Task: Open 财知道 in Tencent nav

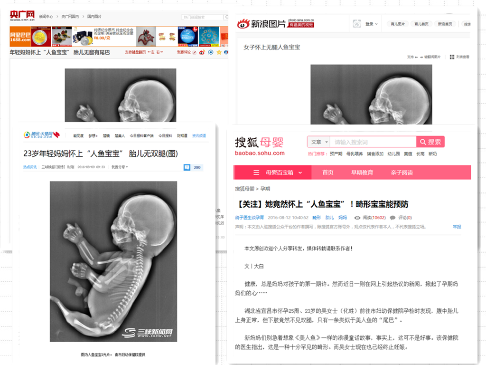Action: click(x=182, y=135)
